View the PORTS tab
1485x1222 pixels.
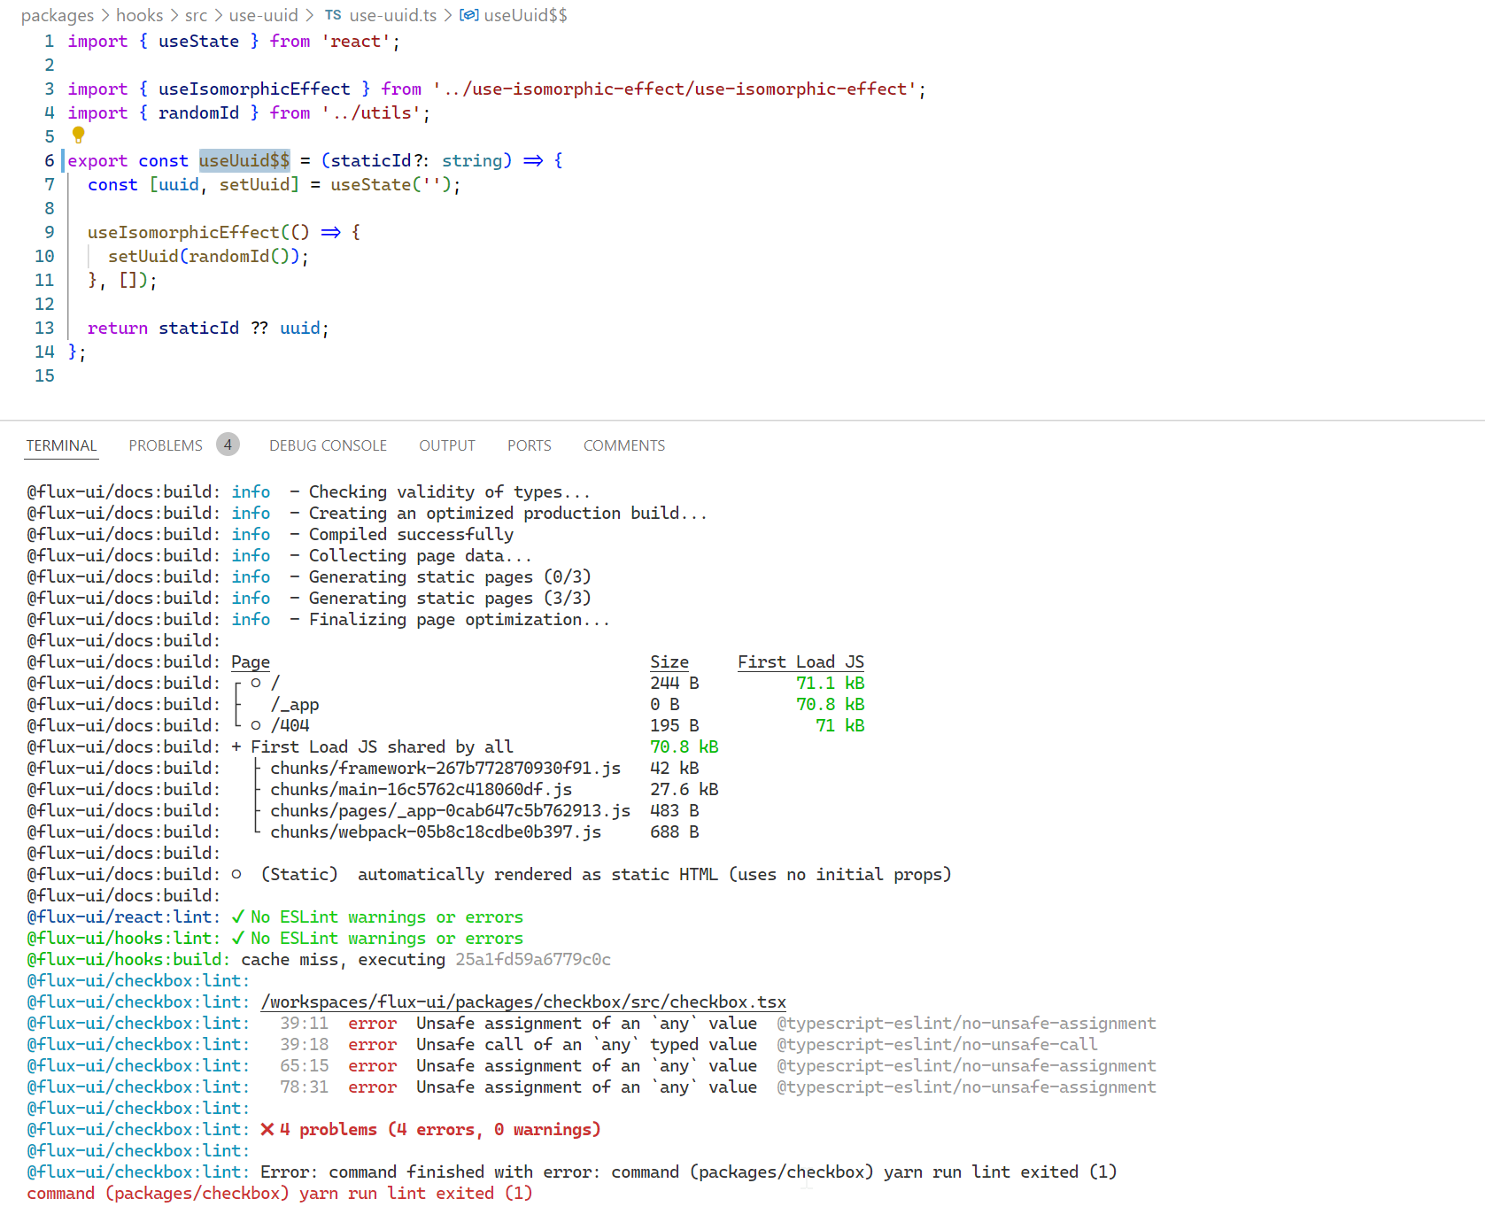(x=529, y=445)
